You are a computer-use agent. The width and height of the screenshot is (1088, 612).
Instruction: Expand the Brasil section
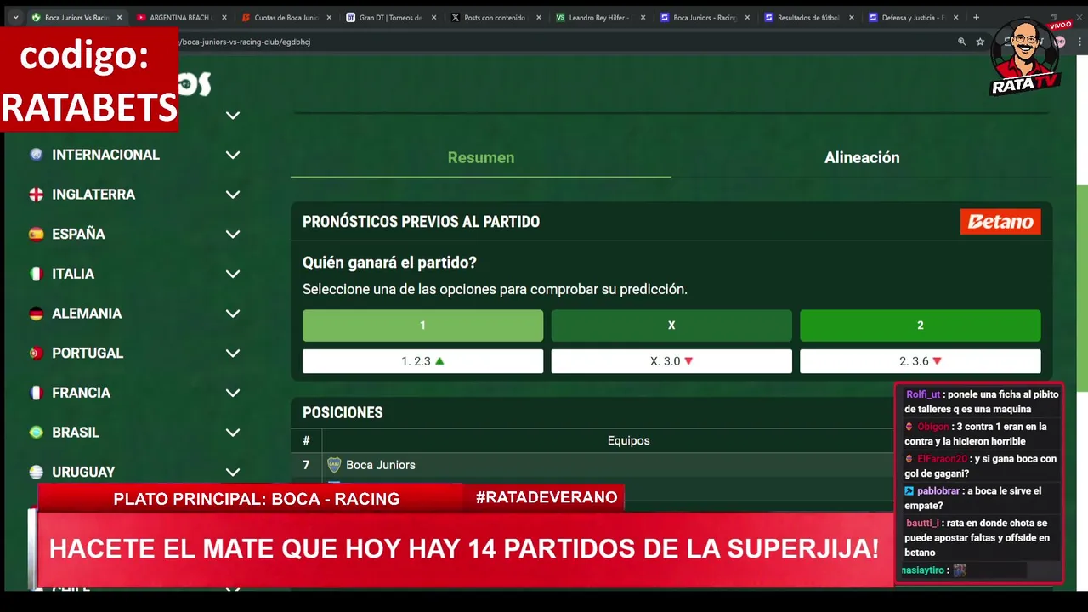[233, 432]
